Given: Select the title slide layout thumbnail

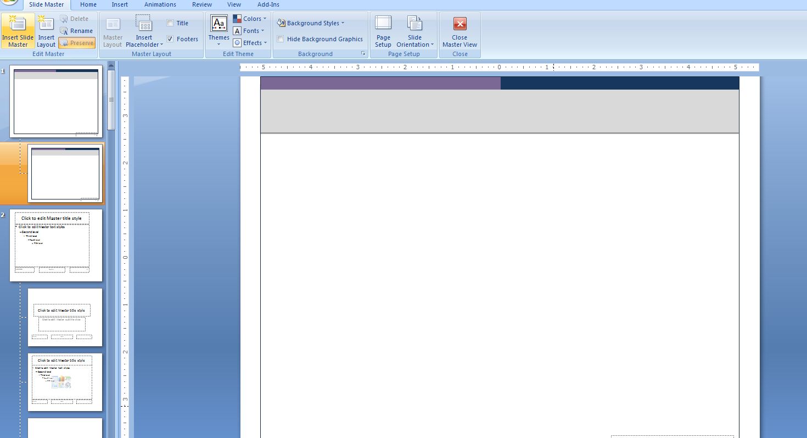Looking at the screenshot, I should [65, 318].
